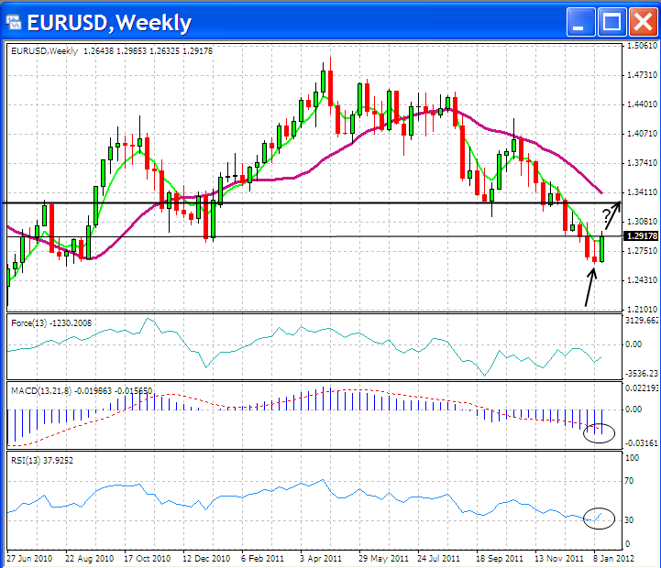661x568 pixels.
Task: Close the EURUSD Weekly chart window
Action: pos(643,21)
